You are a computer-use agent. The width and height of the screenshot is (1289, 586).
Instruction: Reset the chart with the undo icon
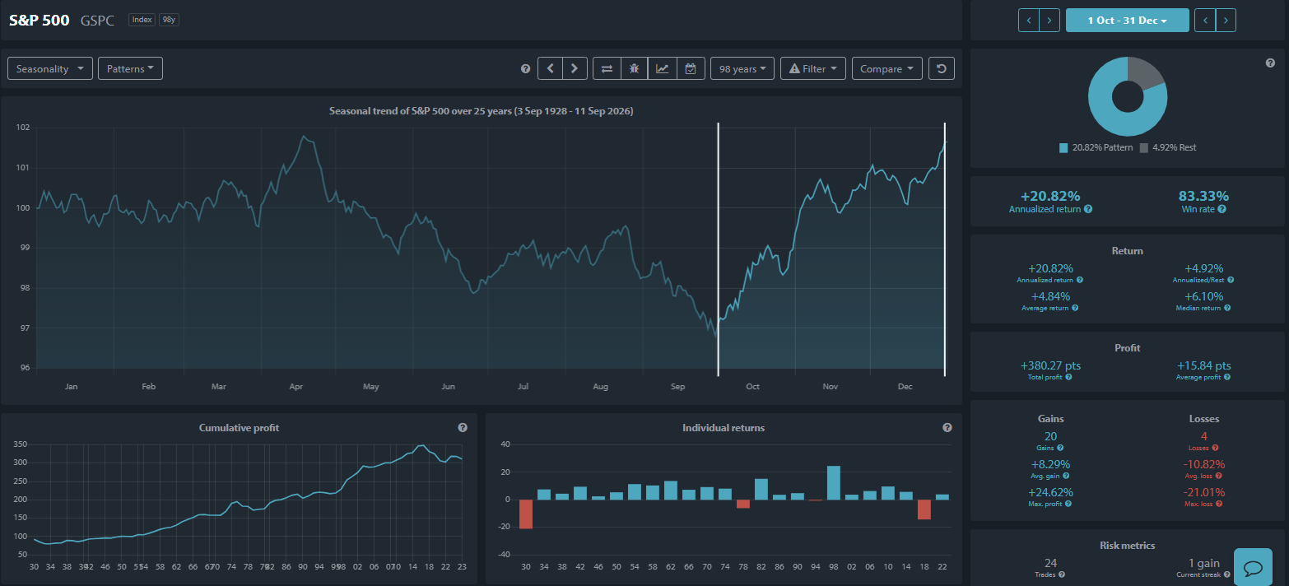942,68
